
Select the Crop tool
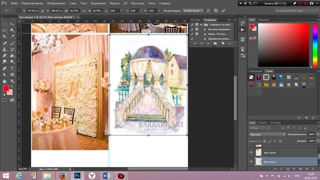tap(4, 36)
